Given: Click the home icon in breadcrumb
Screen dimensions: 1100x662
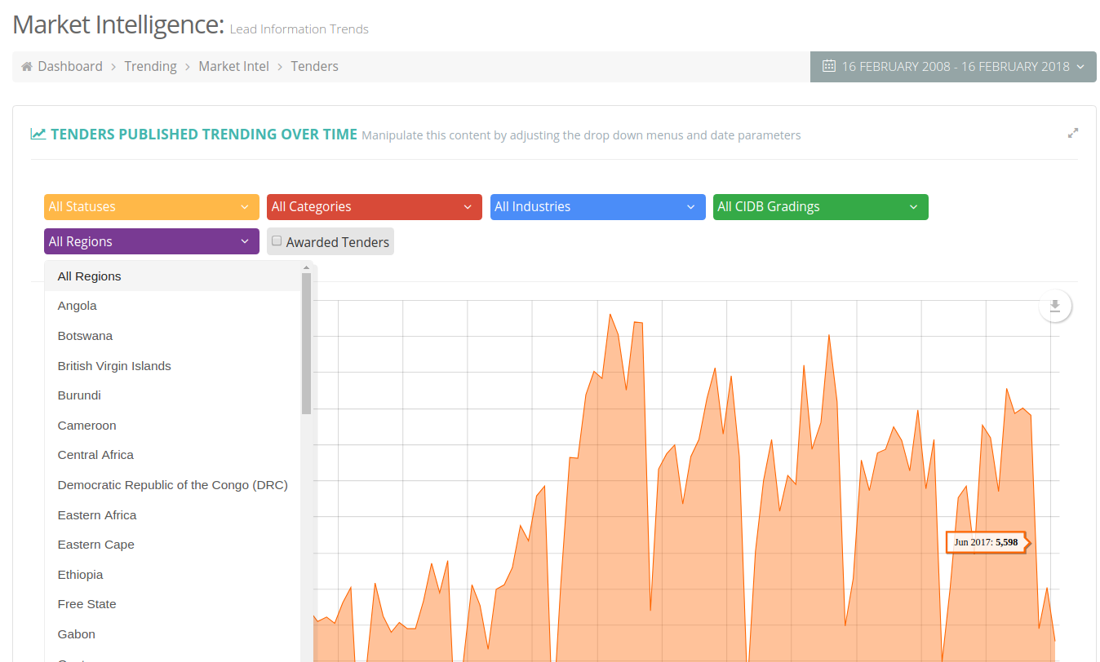Looking at the screenshot, I should click(x=27, y=66).
